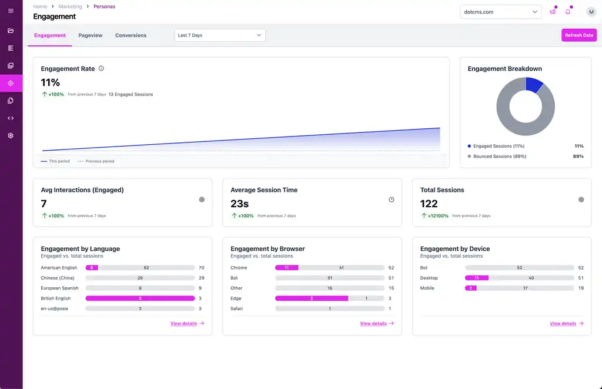Click the Engagement Breakdown heading
The width and height of the screenshot is (602, 389).
[505, 69]
